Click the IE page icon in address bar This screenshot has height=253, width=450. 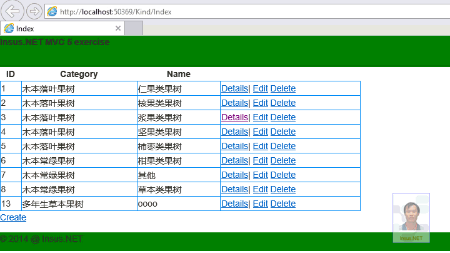pos(52,11)
